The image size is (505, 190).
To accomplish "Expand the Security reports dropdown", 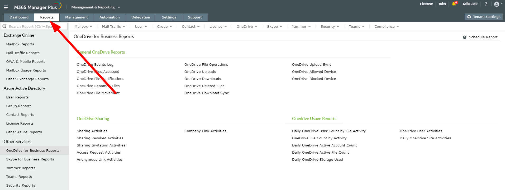I will pos(330,26).
